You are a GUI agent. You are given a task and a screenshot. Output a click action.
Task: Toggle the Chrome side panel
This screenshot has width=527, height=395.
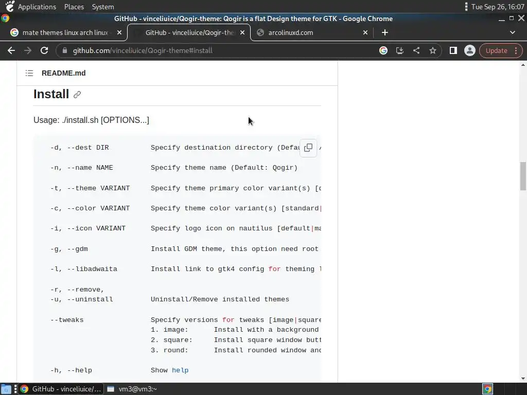(453, 51)
